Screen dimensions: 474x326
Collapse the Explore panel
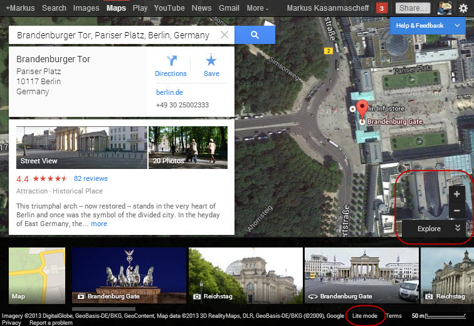(x=458, y=229)
